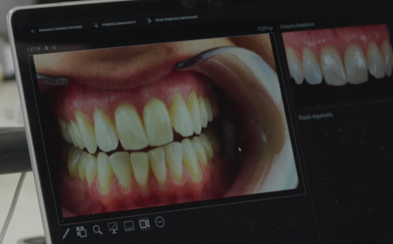
Task: Click the end slide show icon
Action: 149,20
